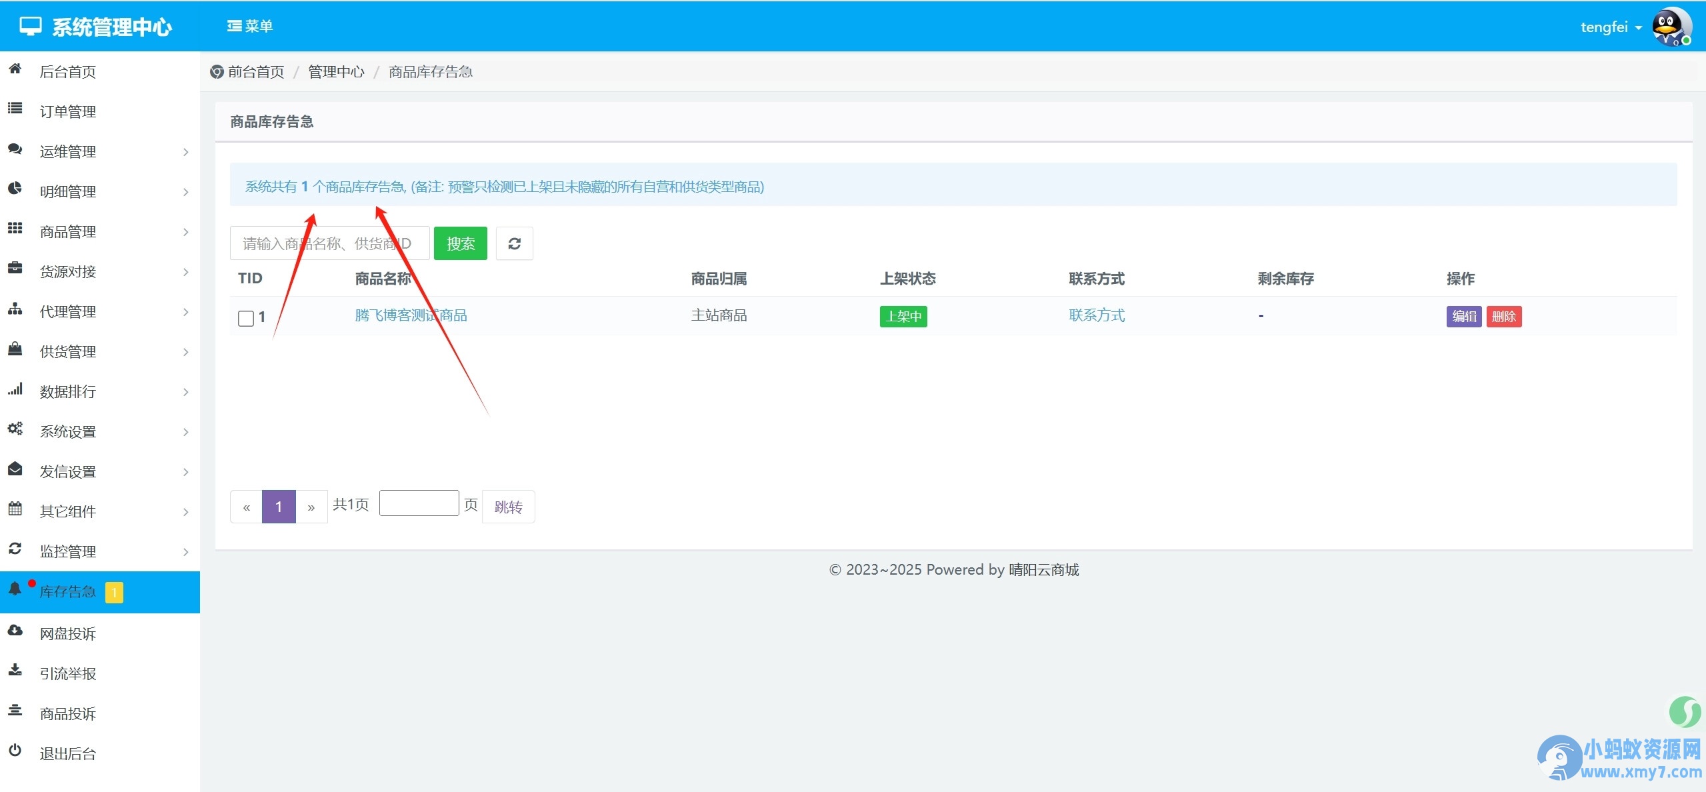The height and width of the screenshot is (792, 1706).
Task: Expand the 发信设置 submenu chevron
Action: (x=186, y=472)
